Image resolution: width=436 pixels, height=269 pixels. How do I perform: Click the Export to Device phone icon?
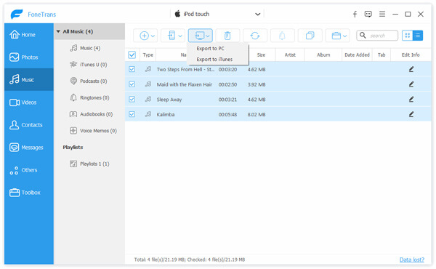point(171,36)
